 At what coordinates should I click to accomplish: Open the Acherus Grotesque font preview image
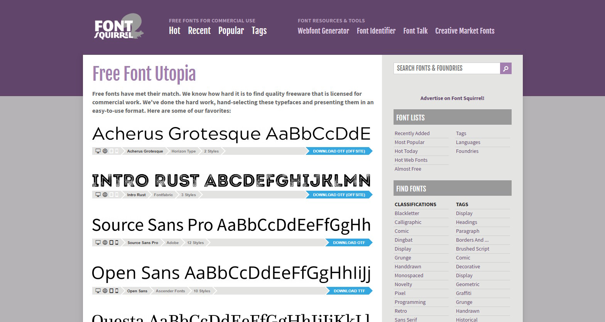coord(232,134)
